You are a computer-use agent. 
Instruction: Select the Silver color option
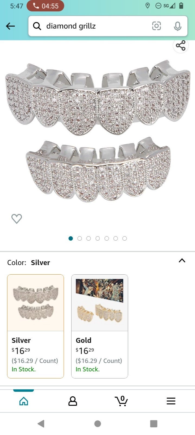pos(36,326)
